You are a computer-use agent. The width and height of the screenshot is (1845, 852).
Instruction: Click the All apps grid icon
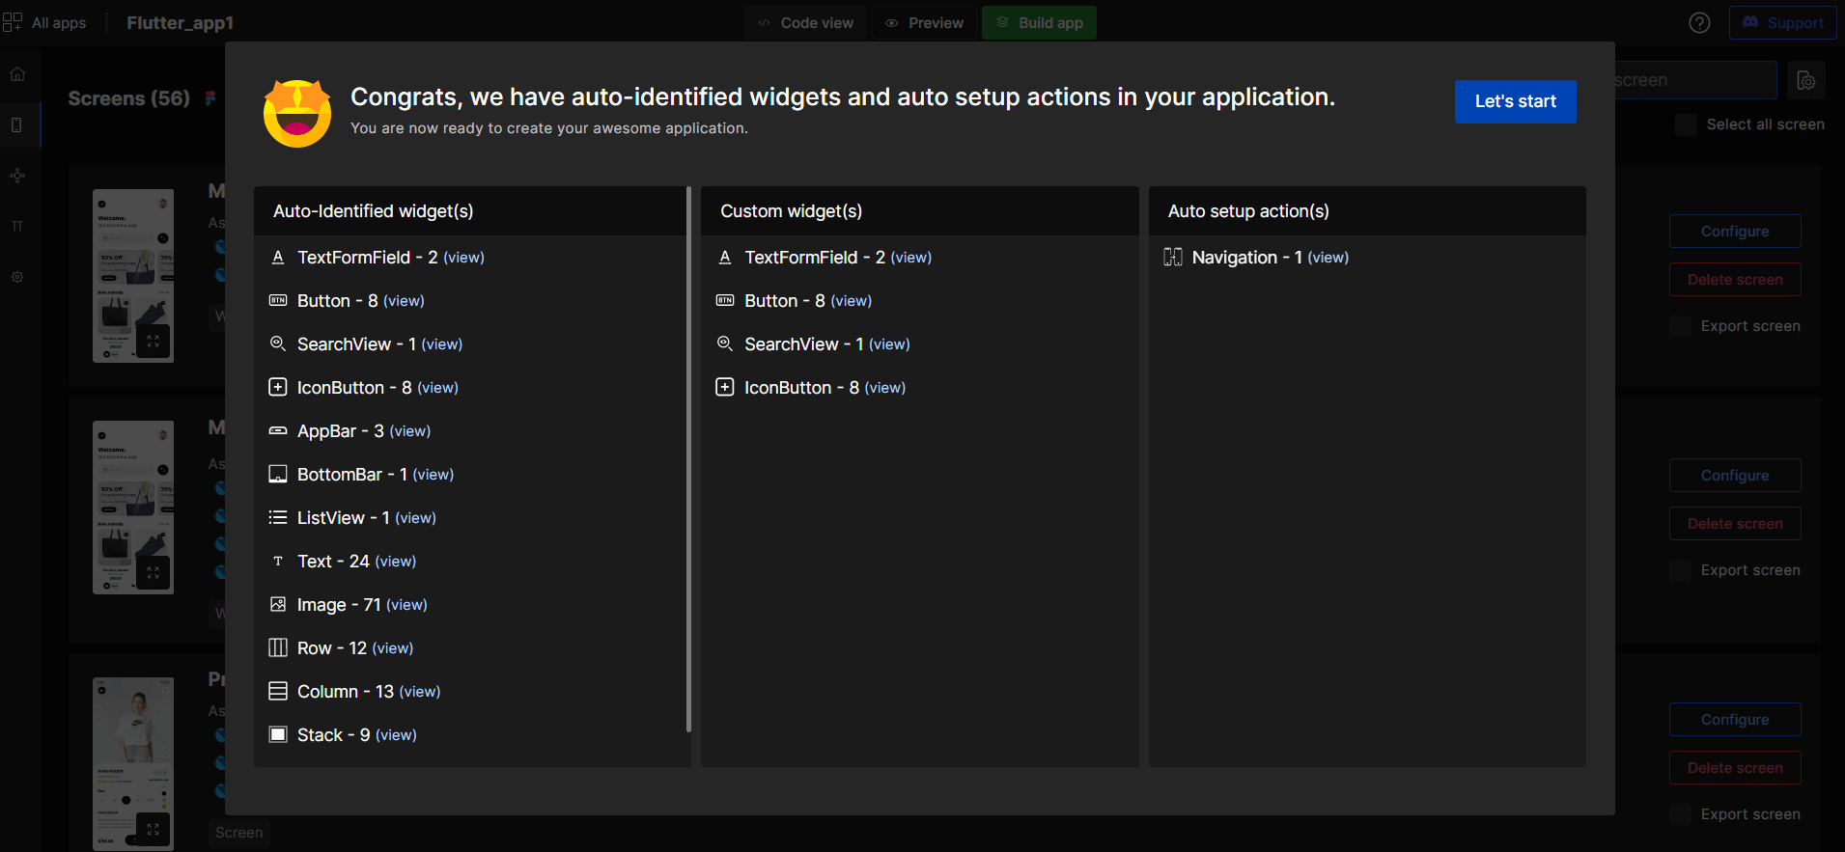click(x=13, y=22)
